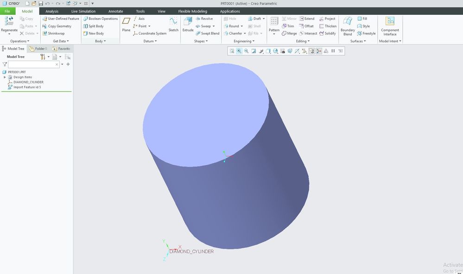Switch to the Flexible Modeling tab
The image size is (463, 274).
coord(192,11)
